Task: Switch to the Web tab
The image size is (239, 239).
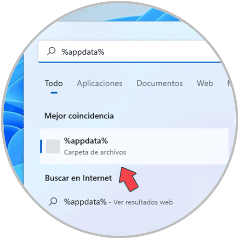Action: [x=205, y=84]
